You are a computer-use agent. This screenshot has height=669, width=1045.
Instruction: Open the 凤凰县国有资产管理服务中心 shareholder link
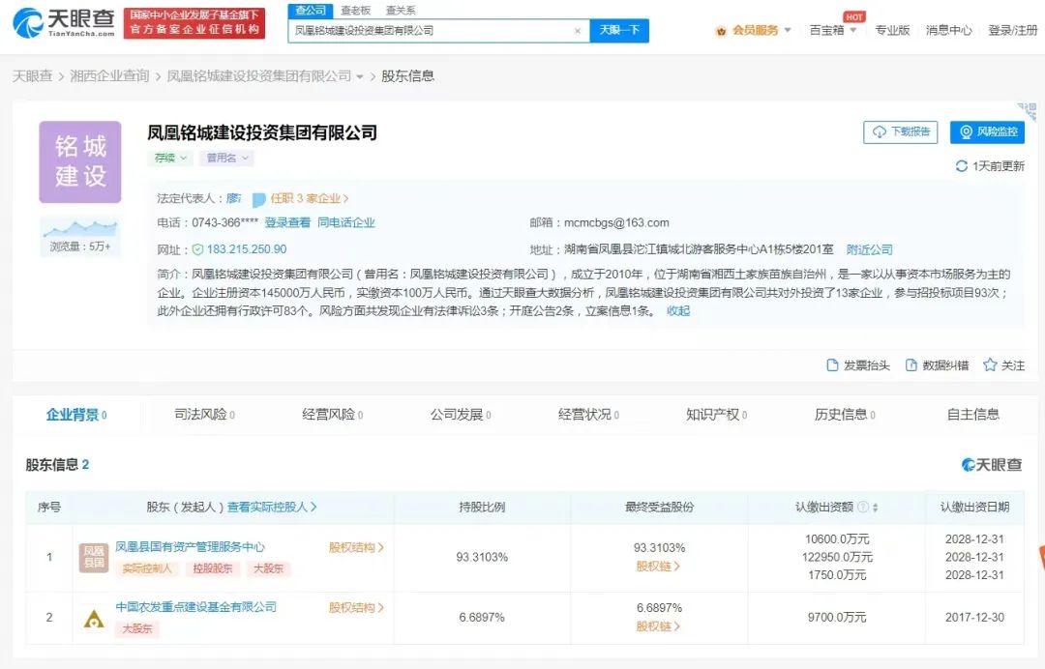(190, 547)
